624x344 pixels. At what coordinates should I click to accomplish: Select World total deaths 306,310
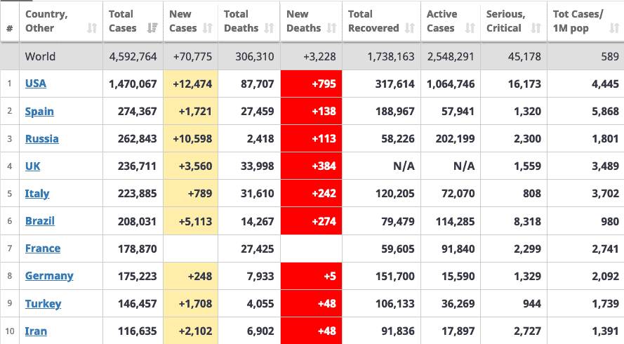(255, 57)
